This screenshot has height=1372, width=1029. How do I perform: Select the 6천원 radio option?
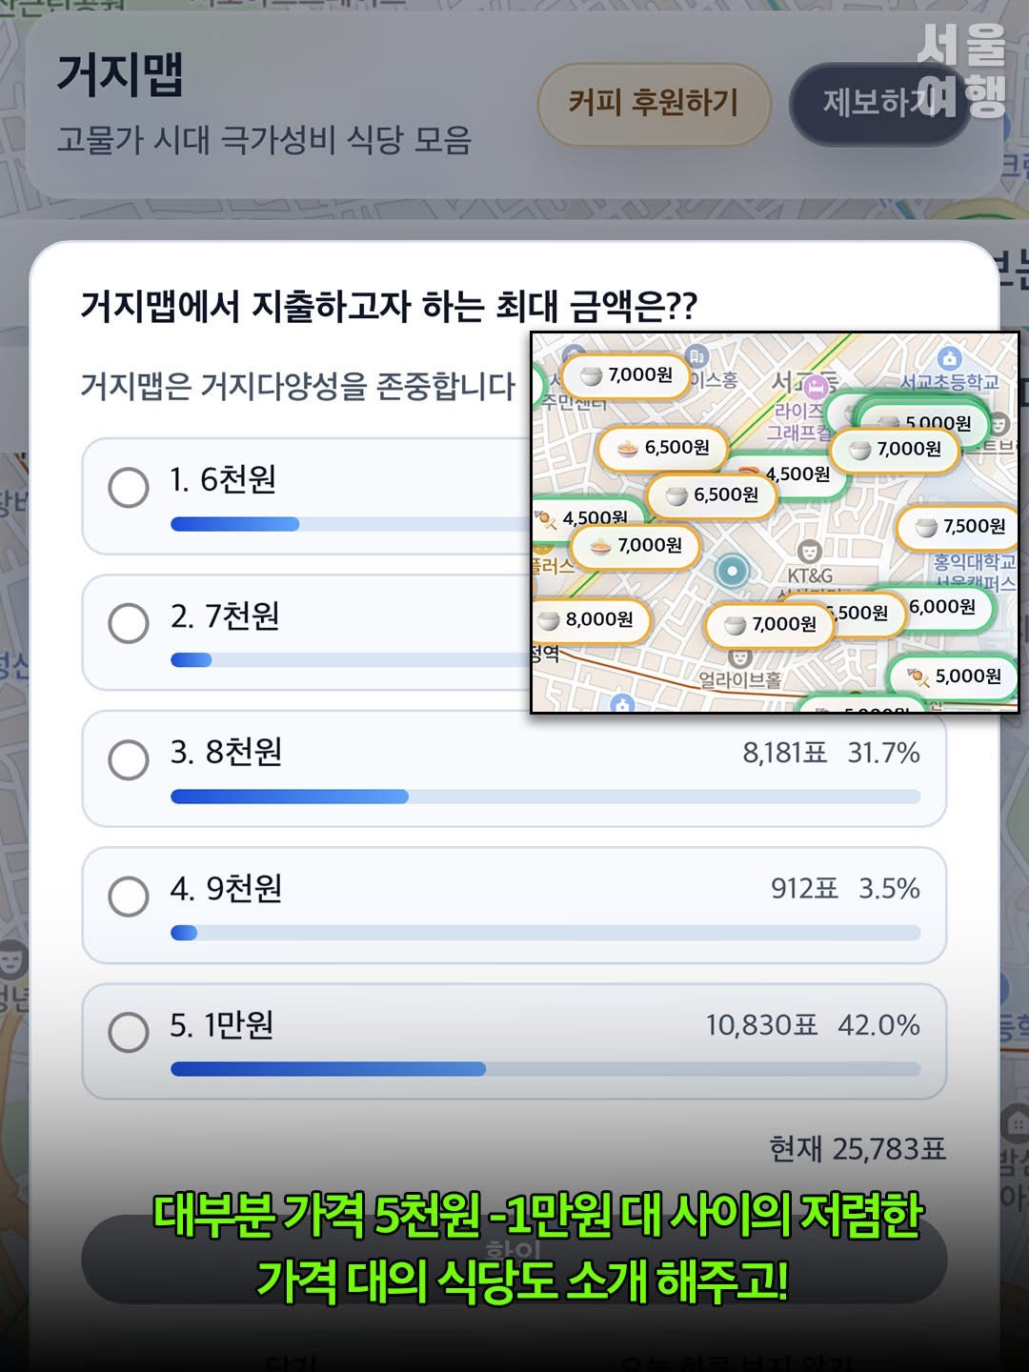[129, 487]
